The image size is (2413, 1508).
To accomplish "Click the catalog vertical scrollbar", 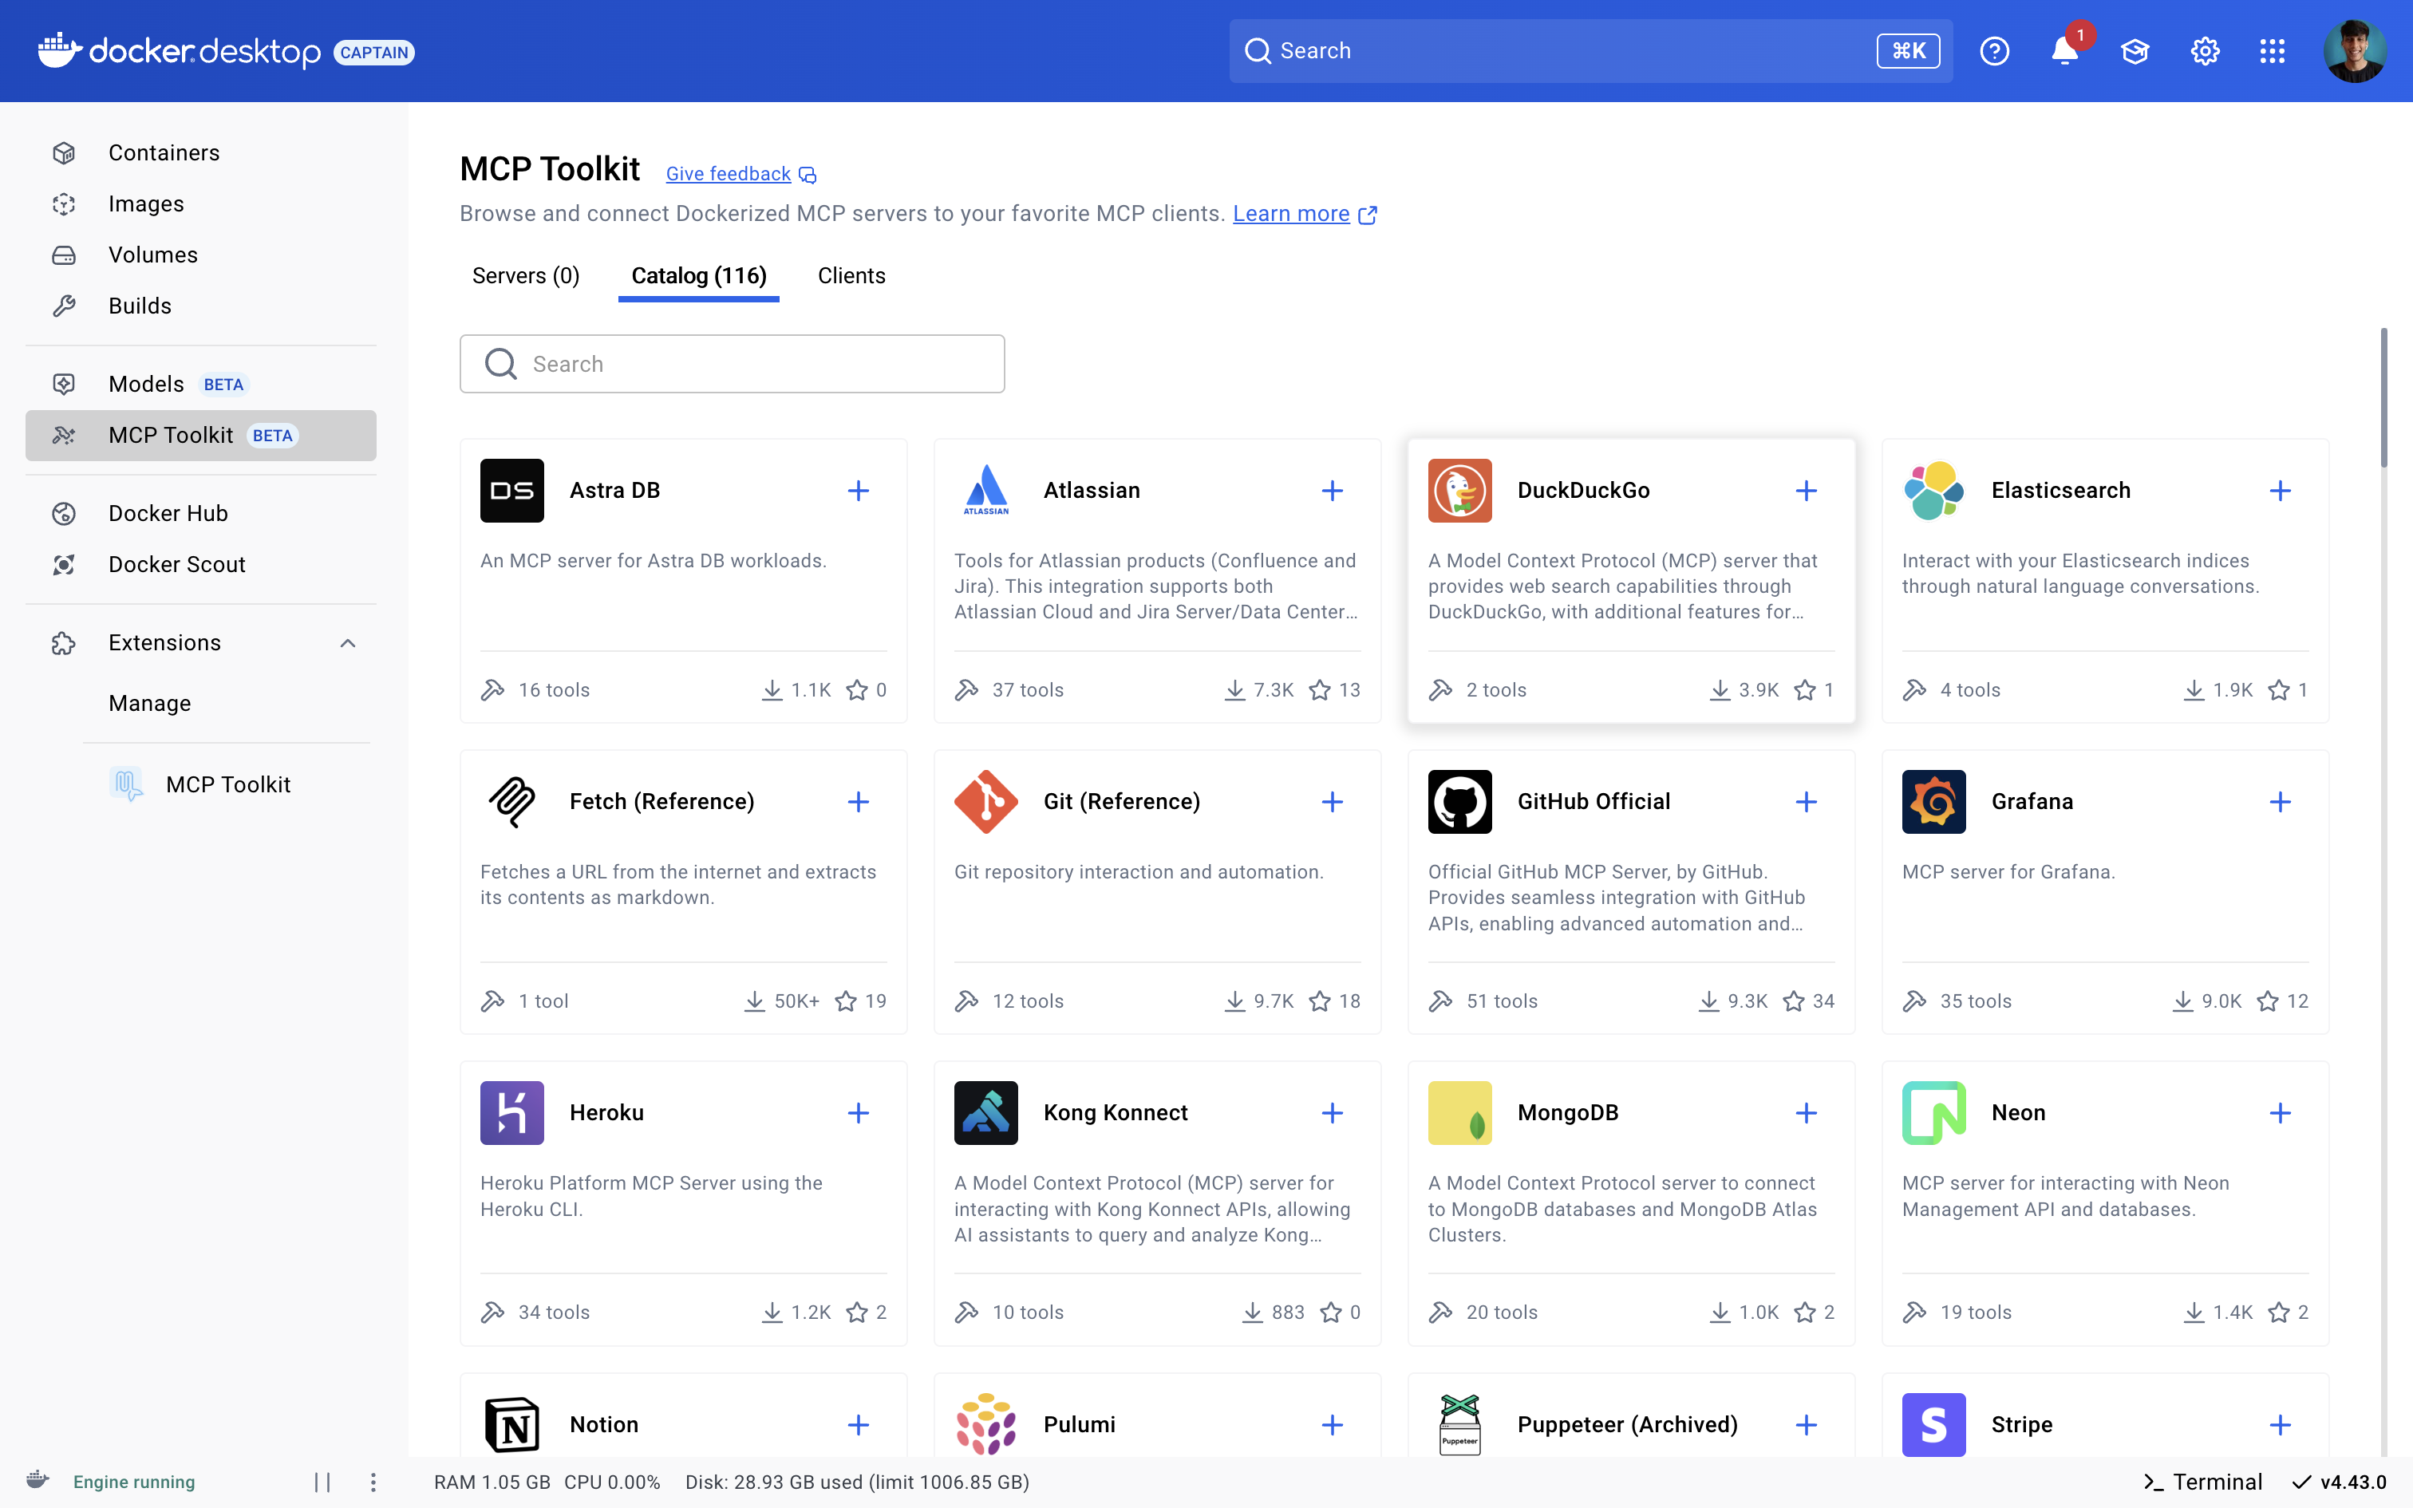I will coord(2383,399).
